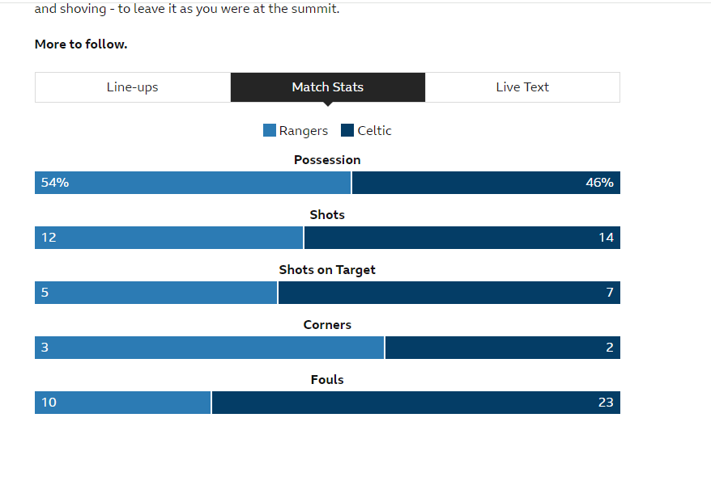Select the Celtic 2 corners bar
Viewport: 711px width, 481px height.
pos(502,348)
